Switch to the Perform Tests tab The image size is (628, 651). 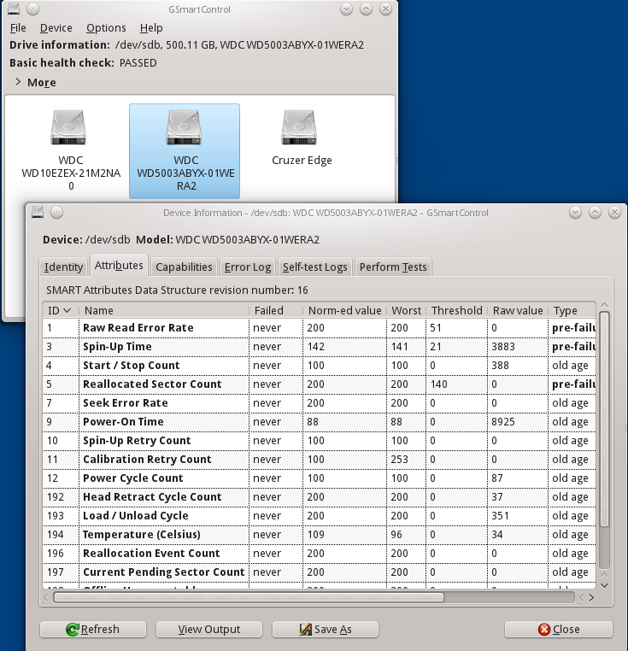(393, 267)
